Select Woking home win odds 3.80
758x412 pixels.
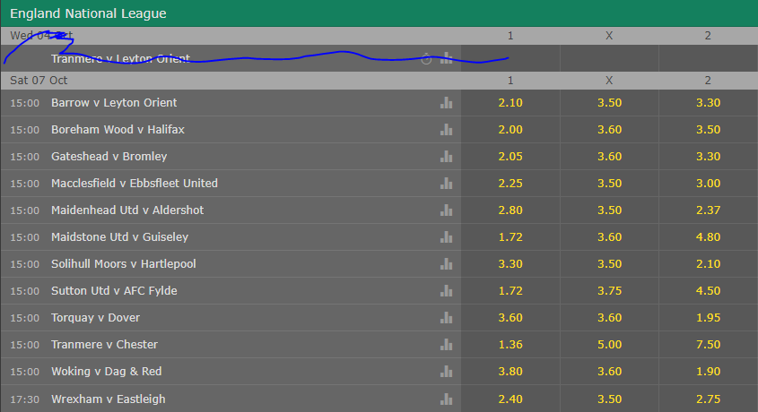tap(510, 372)
